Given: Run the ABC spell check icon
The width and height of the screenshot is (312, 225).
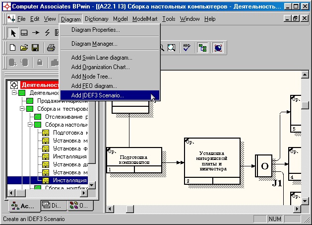Looking at the screenshot, I should 187,48.
